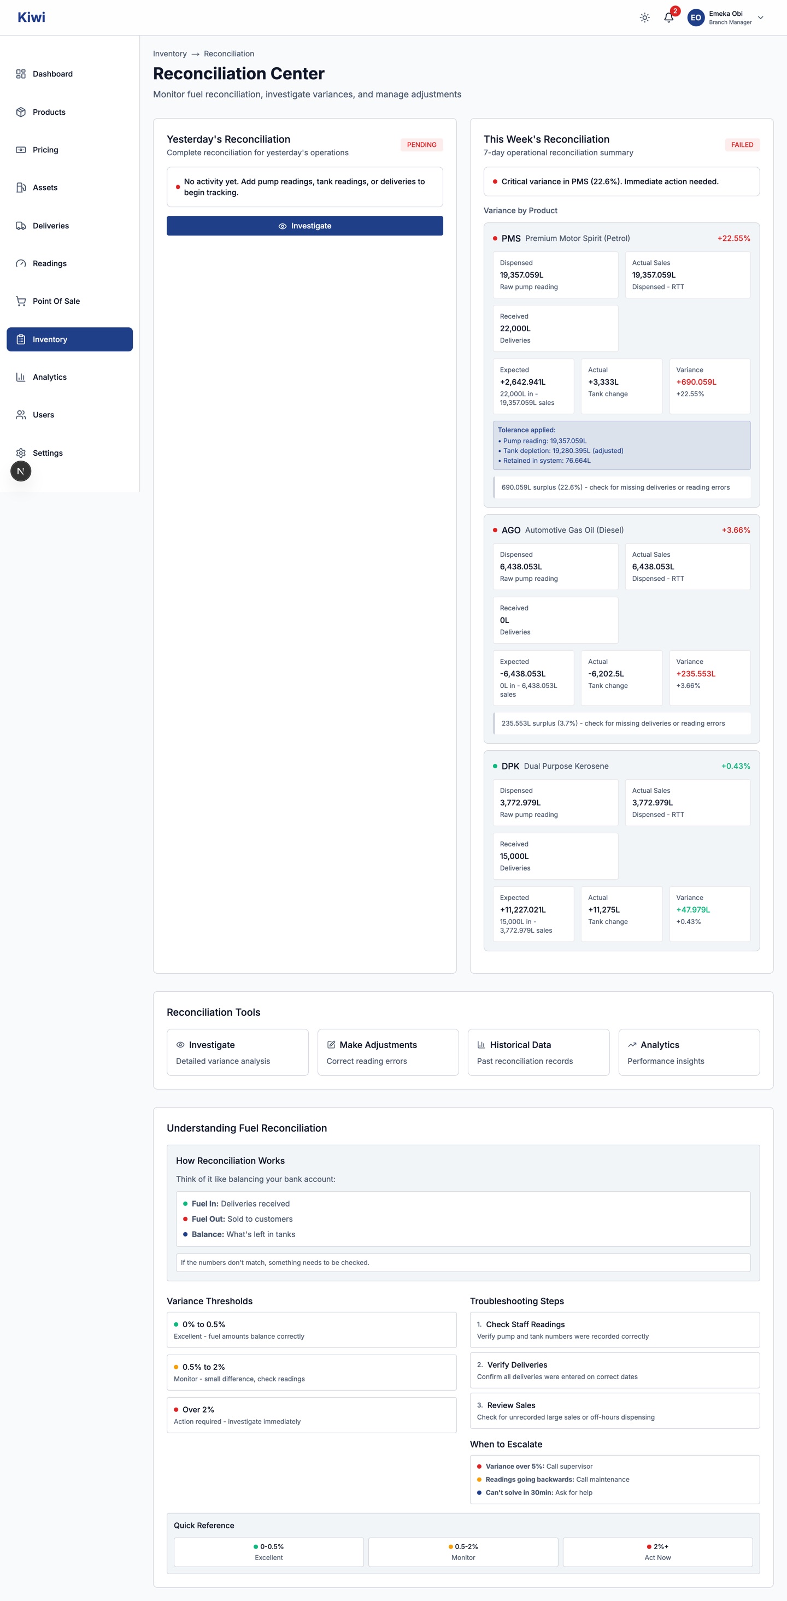The height and width of the screenshot is (1601, 787).
Task: Click the eye icon in the Investigate tool card
Action: 180,1045
